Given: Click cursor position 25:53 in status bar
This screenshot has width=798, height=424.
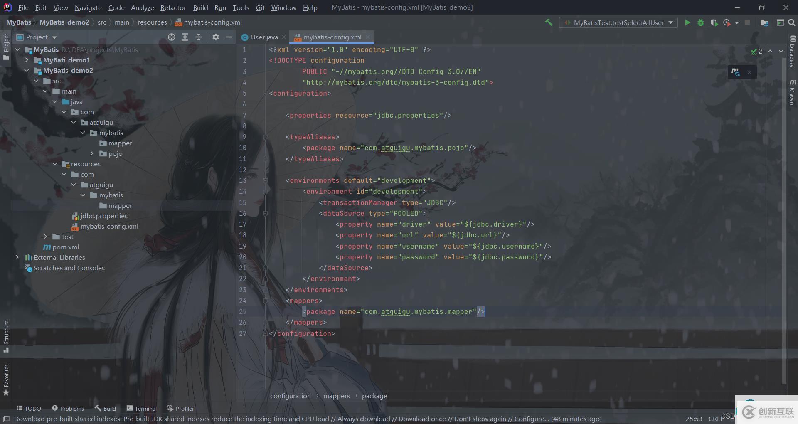Looking at the screenshot, I should (694, 419).
